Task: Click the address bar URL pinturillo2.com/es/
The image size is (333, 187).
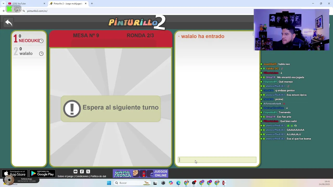Action: pos(37,11)
